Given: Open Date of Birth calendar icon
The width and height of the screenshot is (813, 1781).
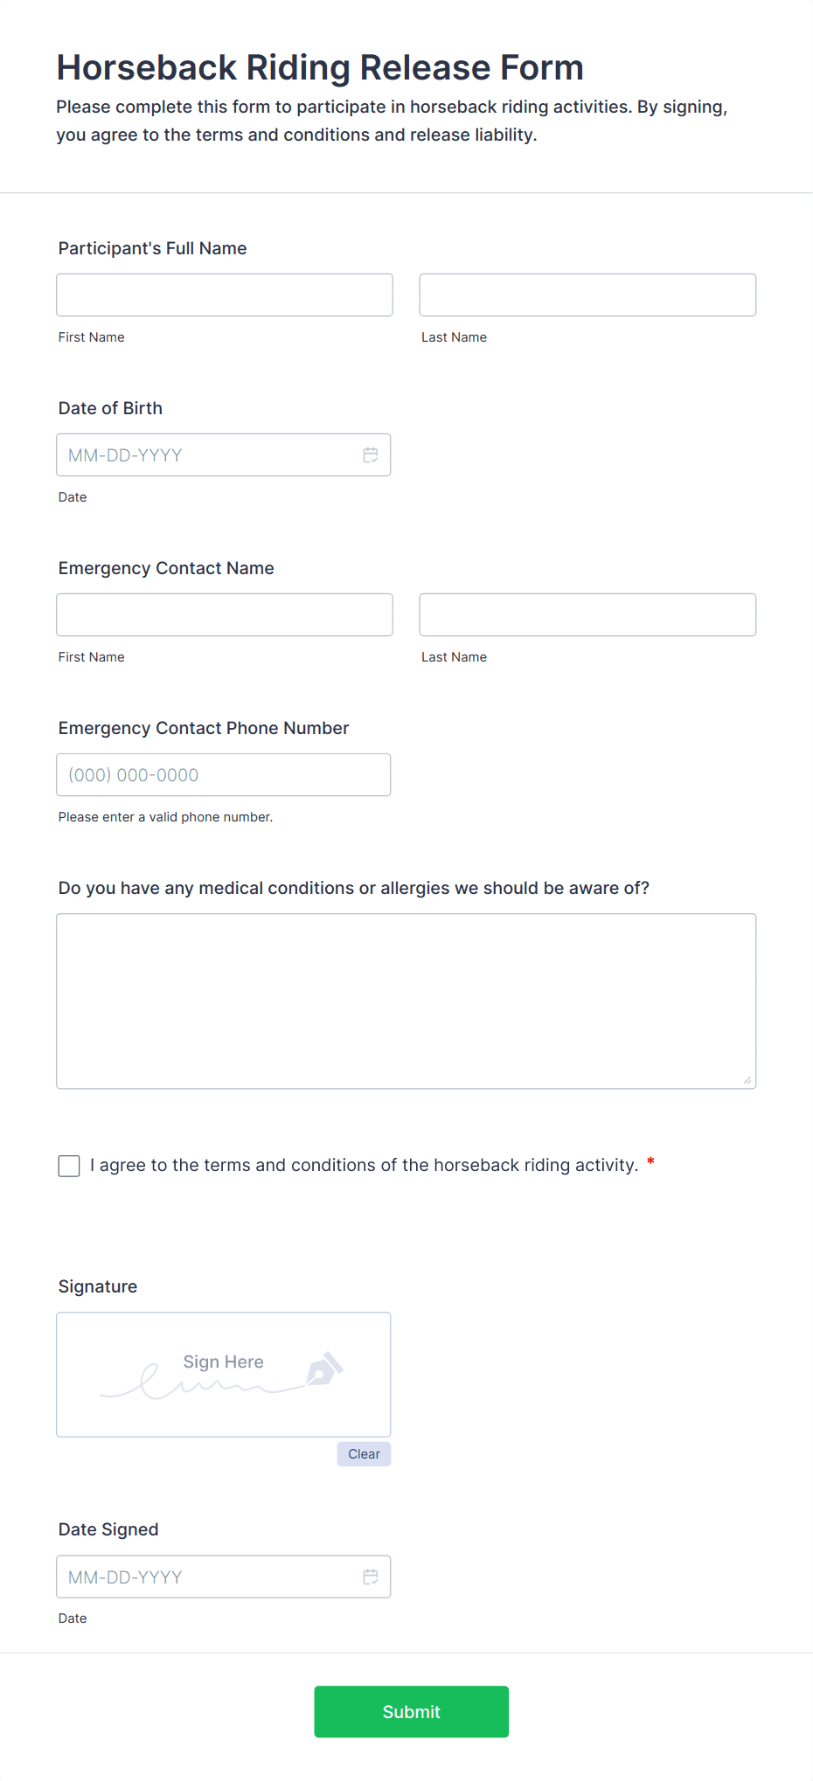Looking at the screenshot, I should point(371,455).
